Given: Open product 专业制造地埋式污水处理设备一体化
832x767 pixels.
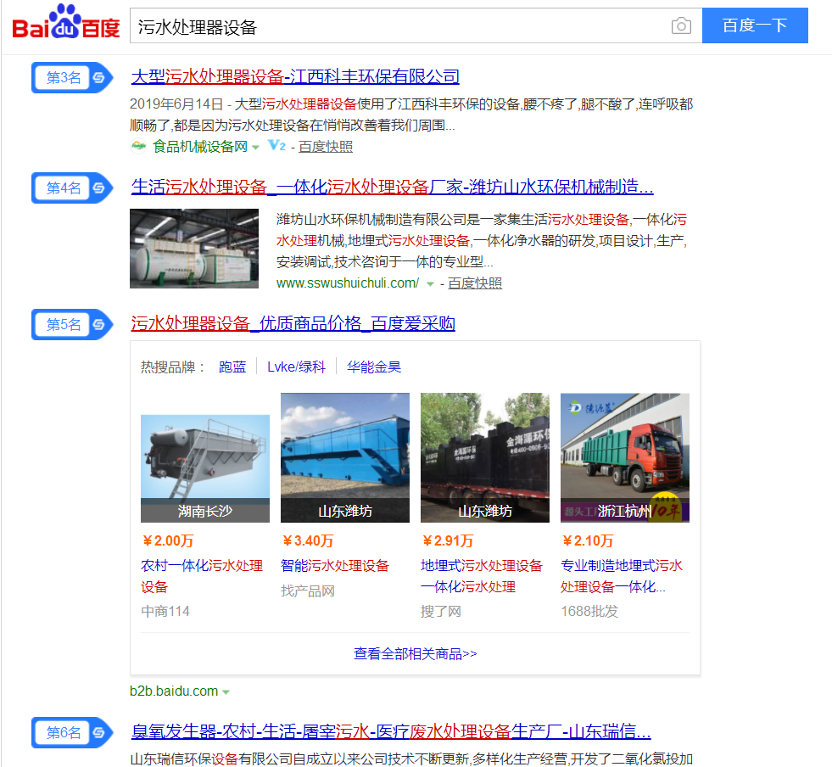Looking at the screenshot, I should click(x=622, y=576).
